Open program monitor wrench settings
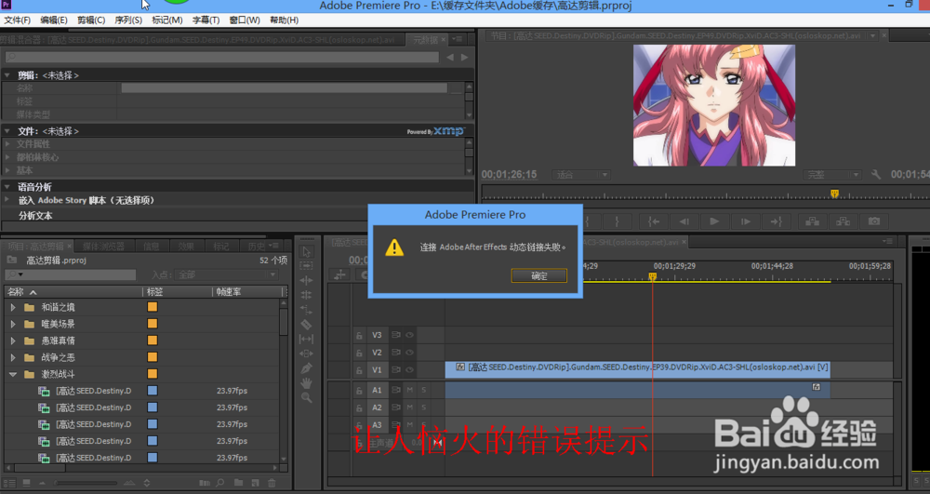Image resolution: width=930 pixels, height=494 pixels. pos(875,174)
